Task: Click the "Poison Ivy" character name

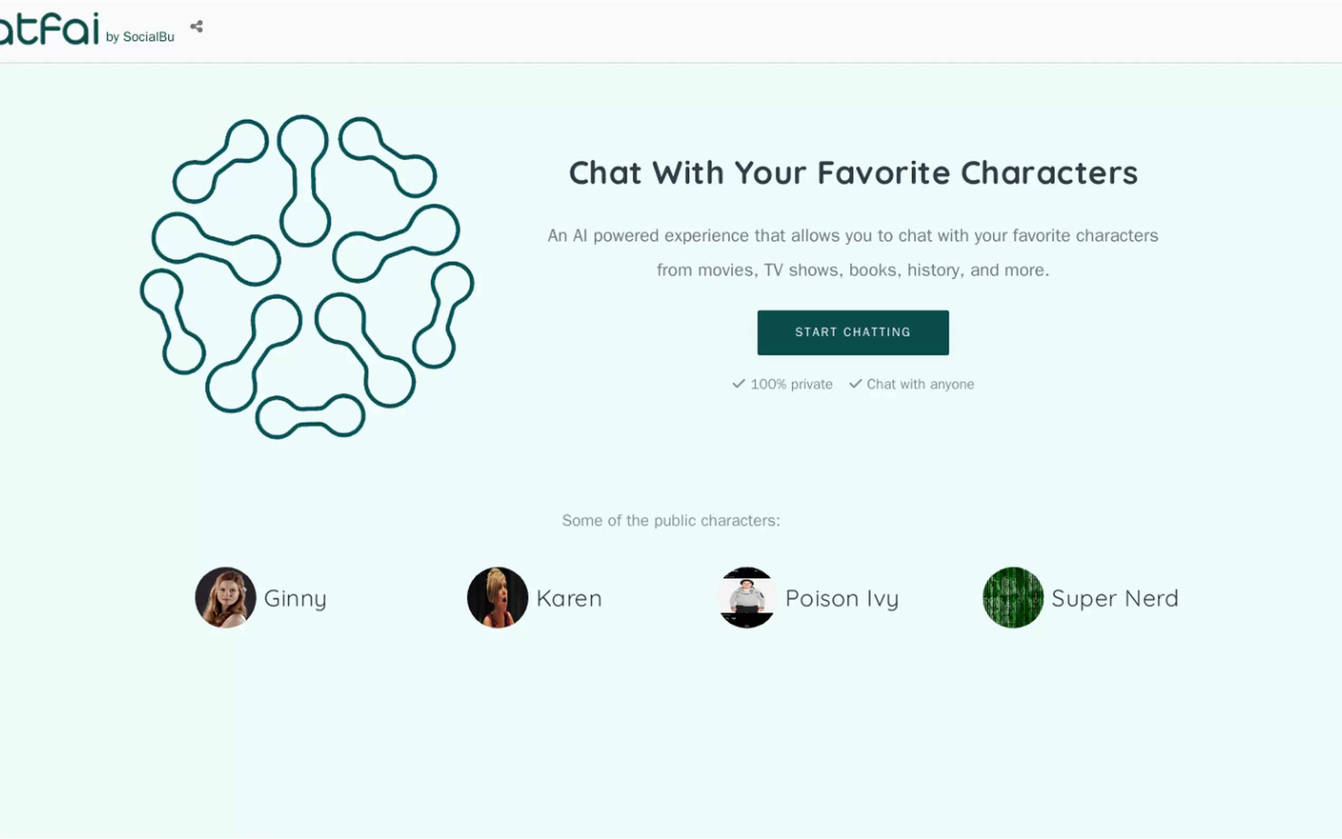Action: [x=842, y=598]
